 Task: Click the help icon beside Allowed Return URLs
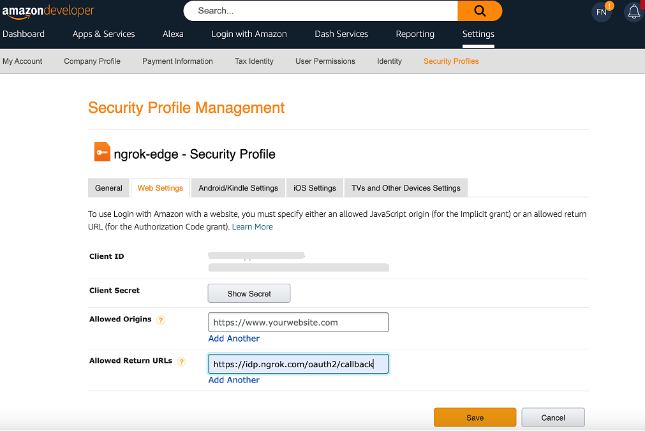point(181,362)
